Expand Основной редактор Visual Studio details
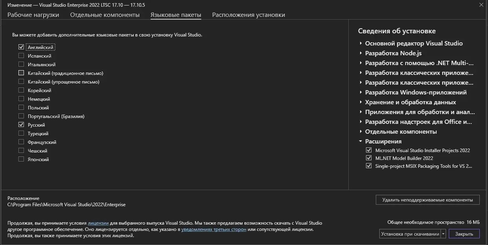Image resolution: width=488 pixels, height=245 pixels. click(x=361, y=44)
